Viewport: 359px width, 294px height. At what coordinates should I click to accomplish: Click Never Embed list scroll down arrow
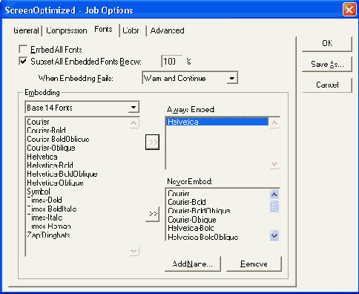coord(274,235)
